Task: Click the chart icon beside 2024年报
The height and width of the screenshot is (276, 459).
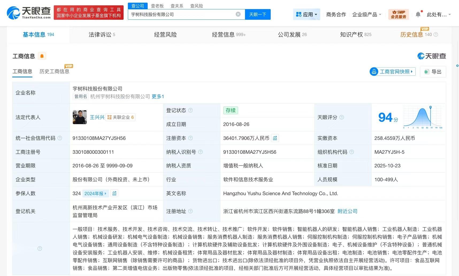Action: 114,193
